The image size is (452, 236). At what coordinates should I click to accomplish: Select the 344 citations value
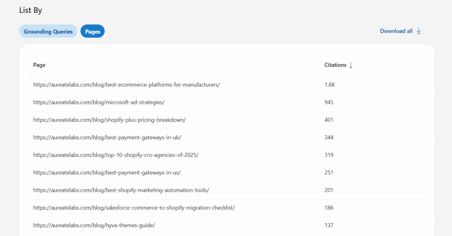(x=329, y=137)
